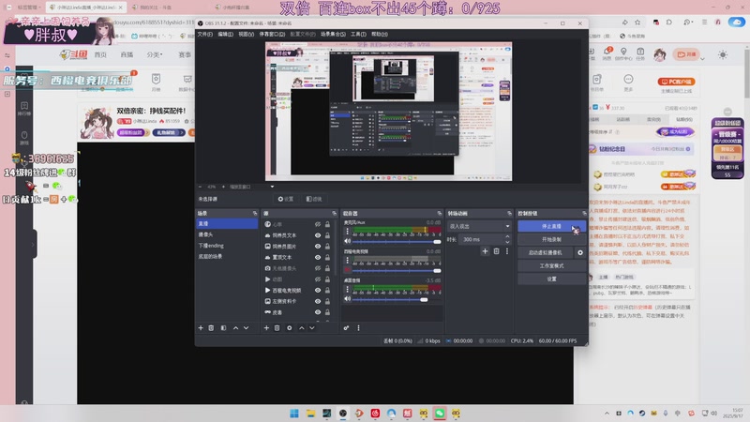Open 编辑(E) menu in OBS

pos(225,34)
